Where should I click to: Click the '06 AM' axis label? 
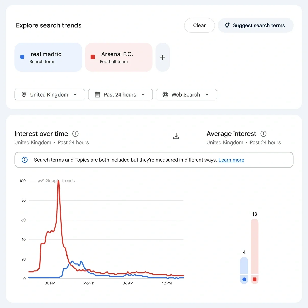click(x=128, y=283)
